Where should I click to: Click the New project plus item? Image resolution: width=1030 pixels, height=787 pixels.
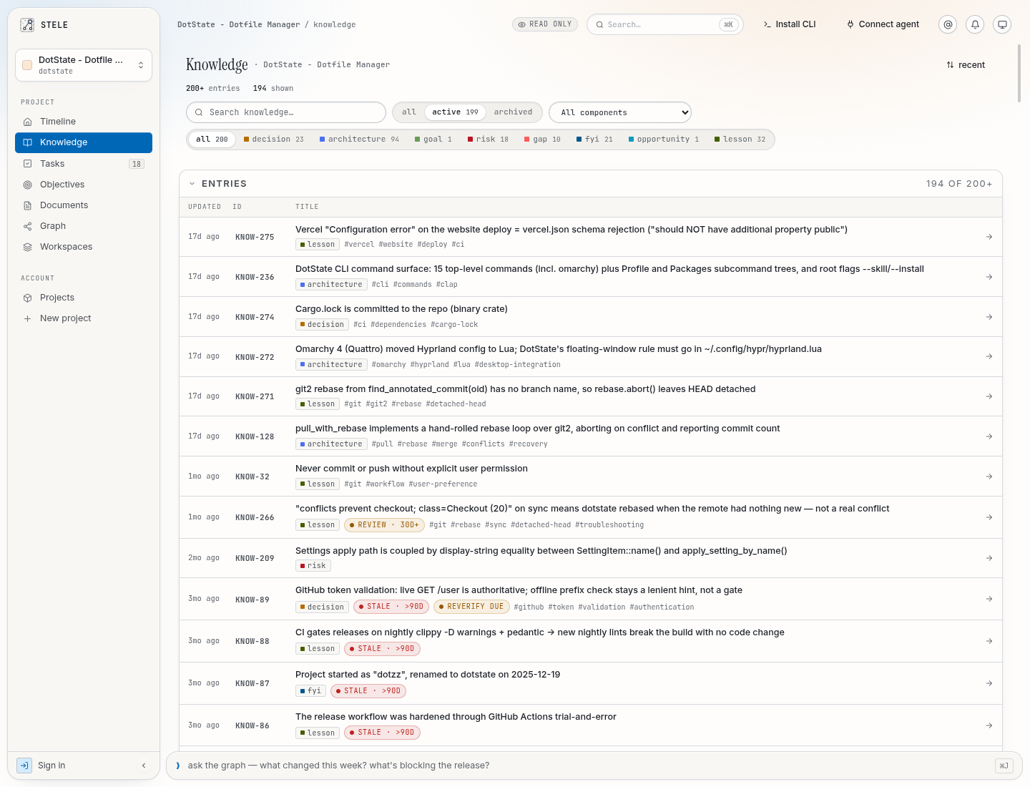(x=84, y=318)
